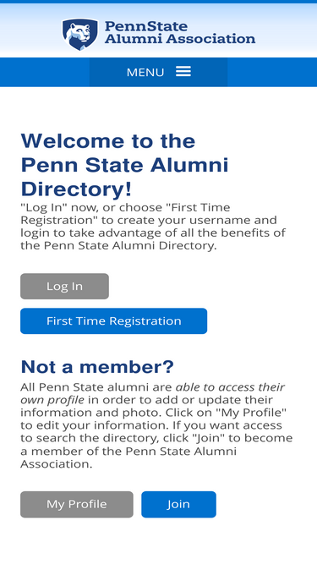Open My Profile button

click(x=77, y=504)
